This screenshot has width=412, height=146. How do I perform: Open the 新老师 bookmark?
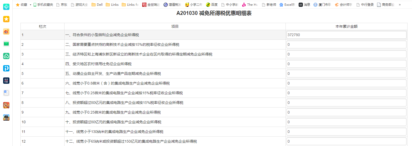point(269,5)
